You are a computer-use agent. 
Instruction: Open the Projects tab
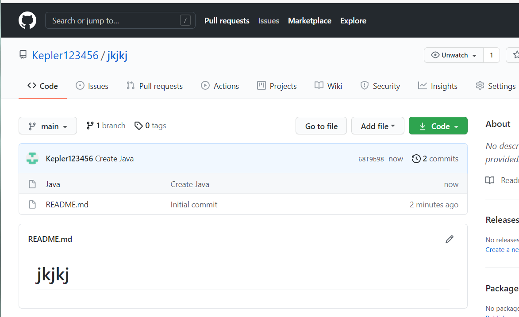277,86
